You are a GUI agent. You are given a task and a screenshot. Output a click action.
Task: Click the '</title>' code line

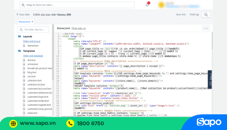pyautogui.click(x=78, y=59)
